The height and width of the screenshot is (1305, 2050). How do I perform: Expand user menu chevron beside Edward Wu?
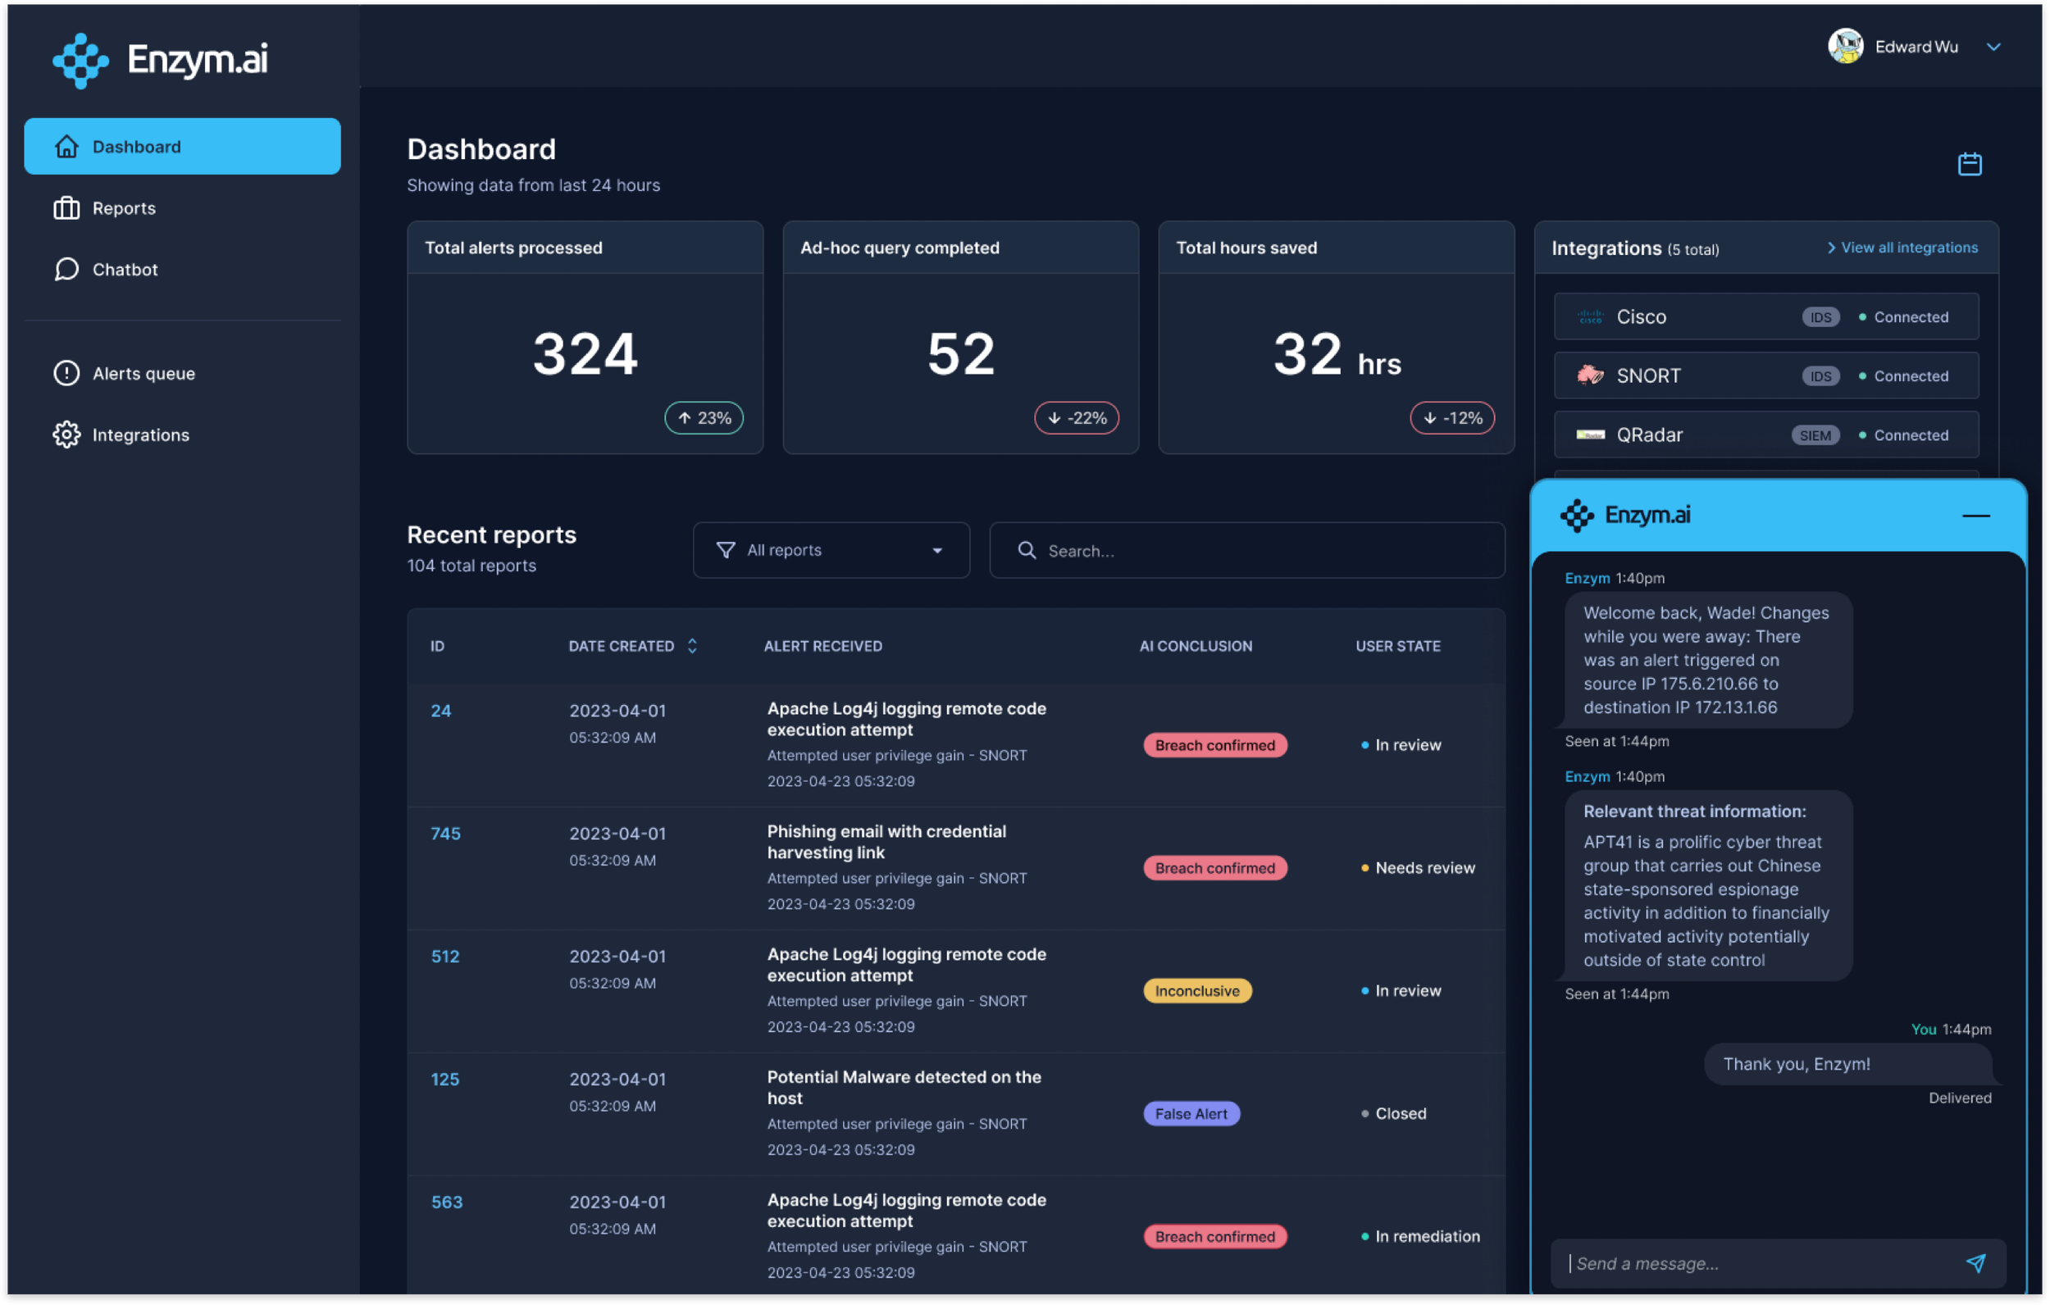(1993, 47)
